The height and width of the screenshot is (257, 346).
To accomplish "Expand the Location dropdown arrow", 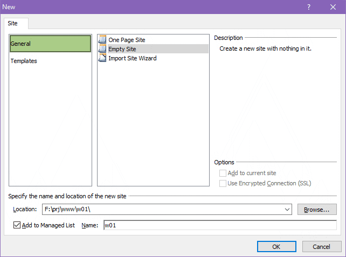I will click(x=286, y=209).
